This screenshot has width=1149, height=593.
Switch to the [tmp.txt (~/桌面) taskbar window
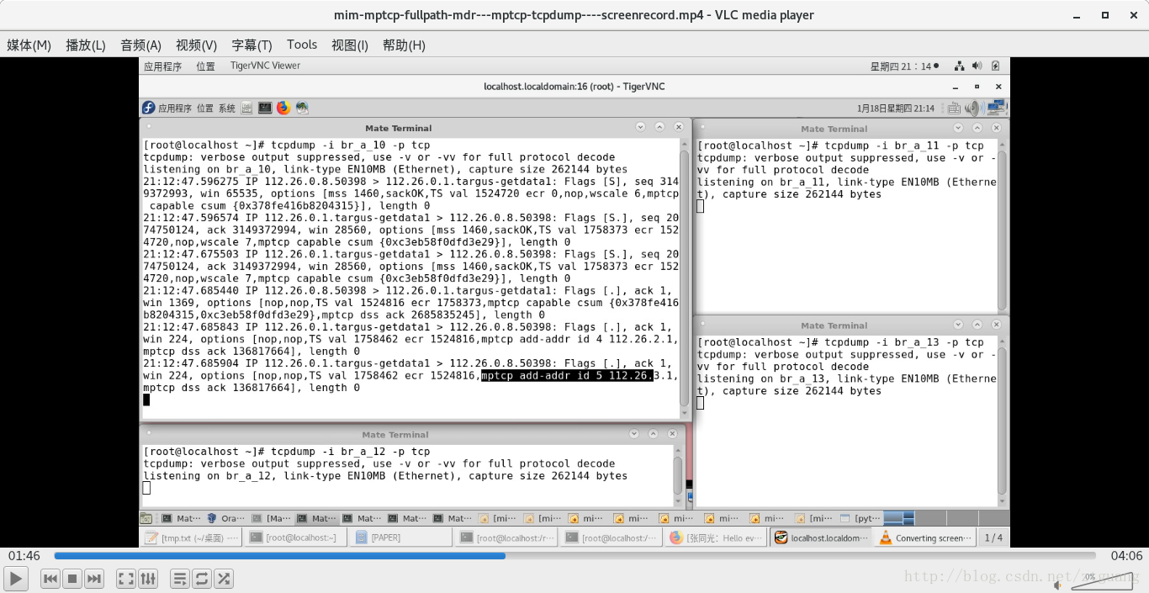pyautogui.click(x=192, y=537)
